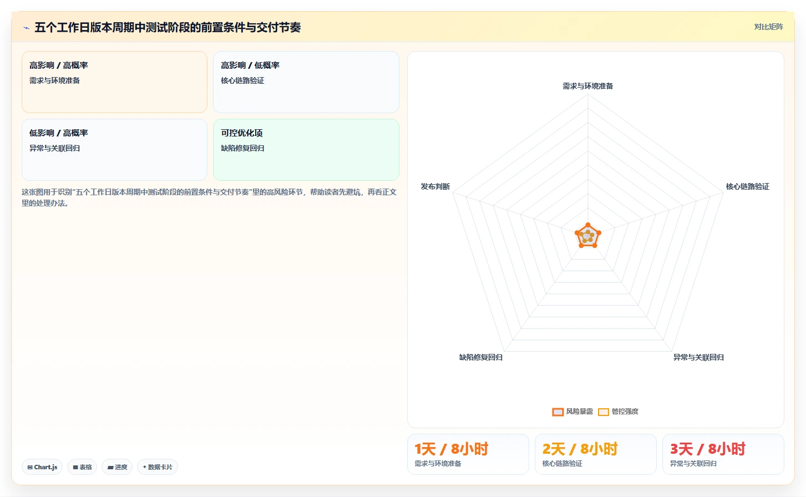Click text 缺陷修复回归 in green card

[x=242, y=148]
